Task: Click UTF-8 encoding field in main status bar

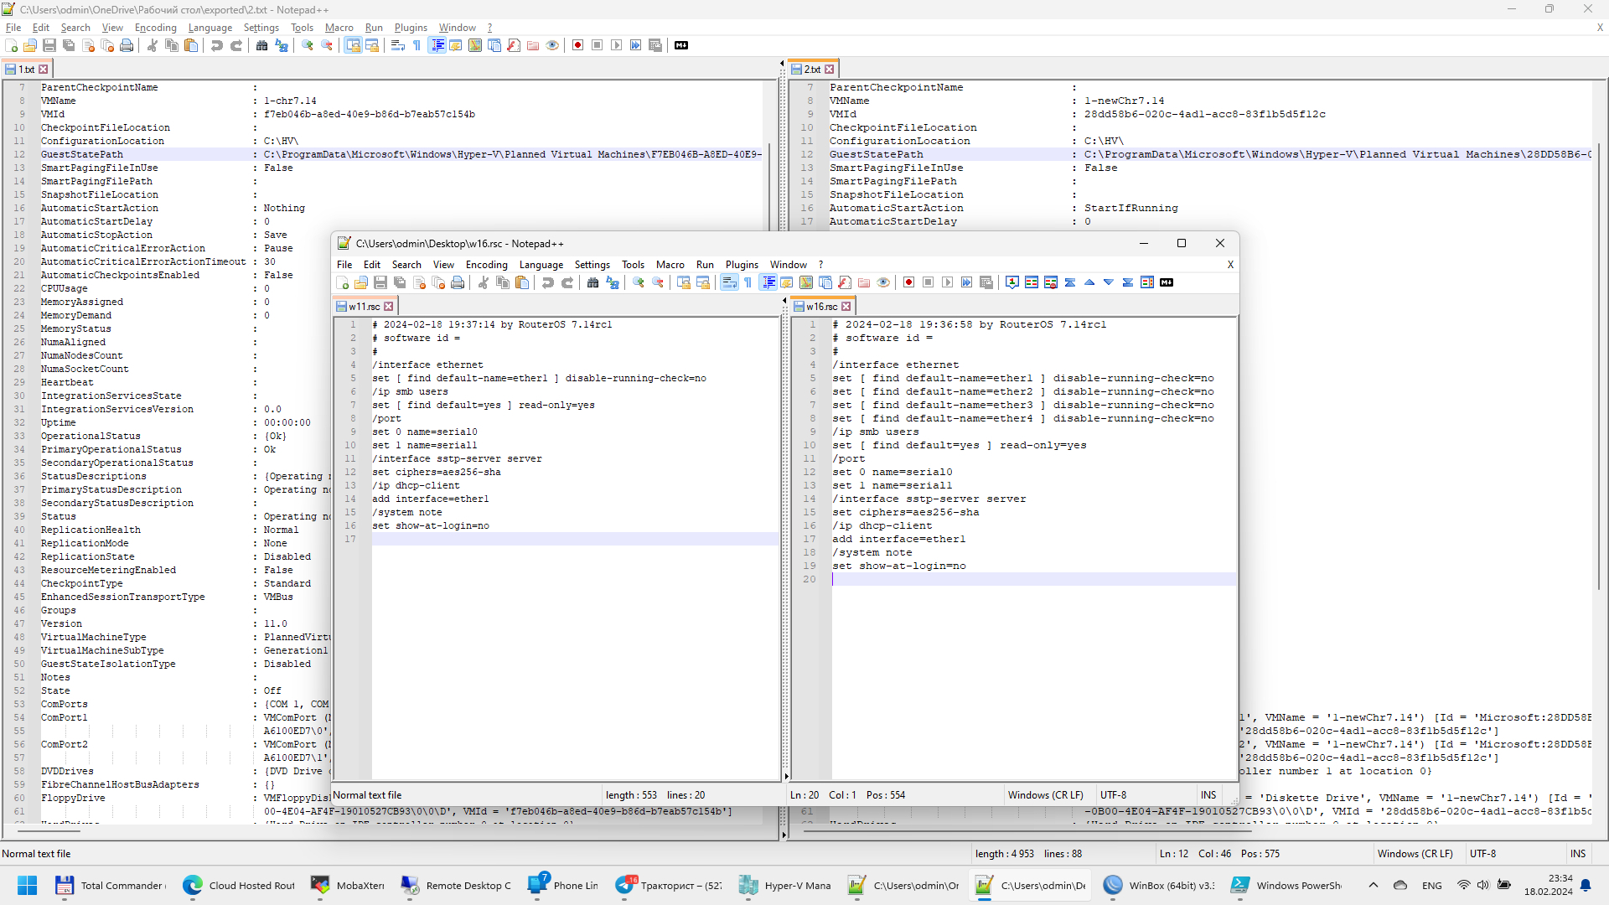Action: coord(1482,854)
